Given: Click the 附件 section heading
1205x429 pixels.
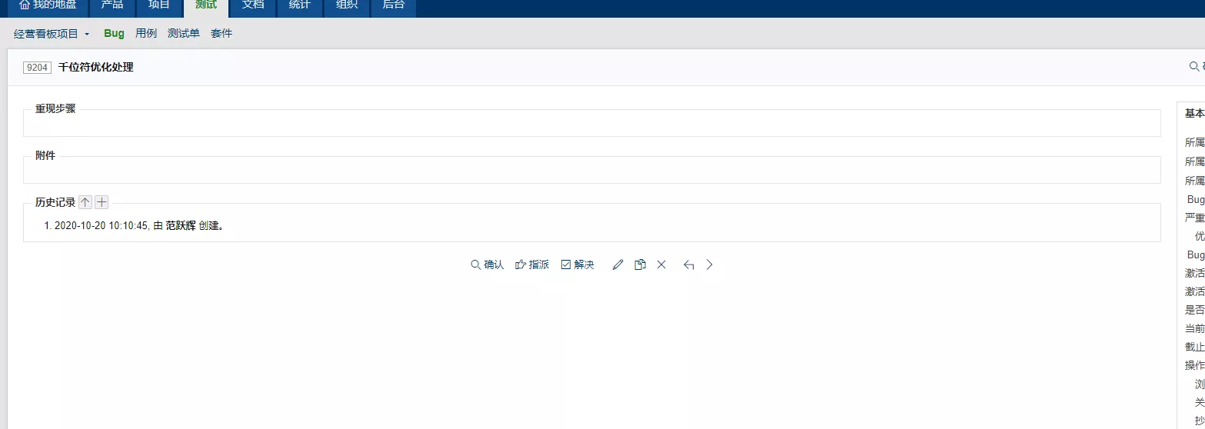Looking at the screenshot, I should (x=45, y=155).
